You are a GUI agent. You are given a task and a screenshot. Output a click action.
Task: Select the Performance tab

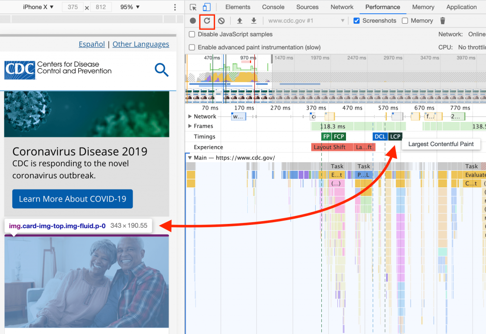tap(383, 7)
